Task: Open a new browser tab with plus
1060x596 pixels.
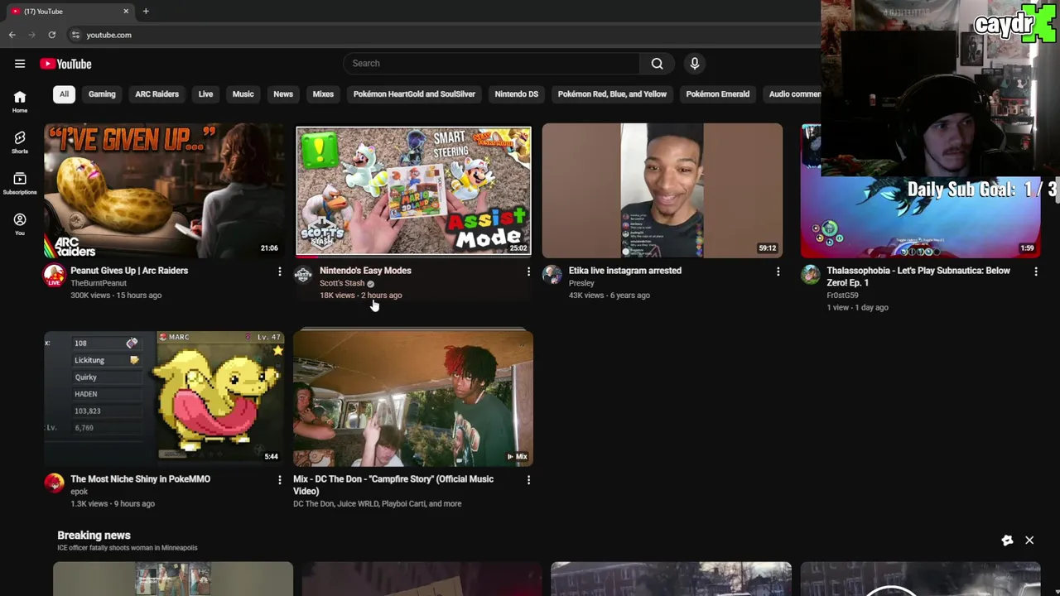Action: [x=146, y=12]
